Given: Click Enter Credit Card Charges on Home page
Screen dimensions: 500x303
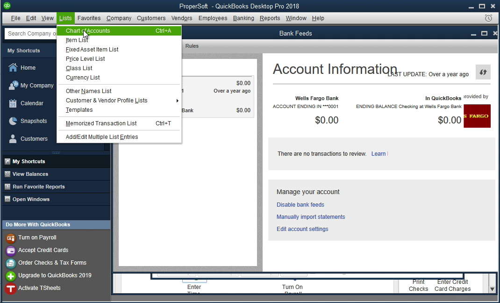Looking at the screenshot, I should click(x=452, y=285).
